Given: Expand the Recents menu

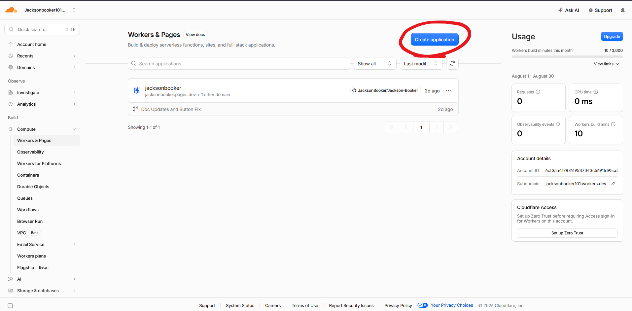Looking at the screenshot, I should [74, 56].
